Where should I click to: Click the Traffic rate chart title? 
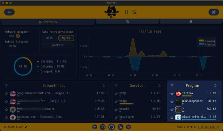pyautogui.click(x=150, y=31)
